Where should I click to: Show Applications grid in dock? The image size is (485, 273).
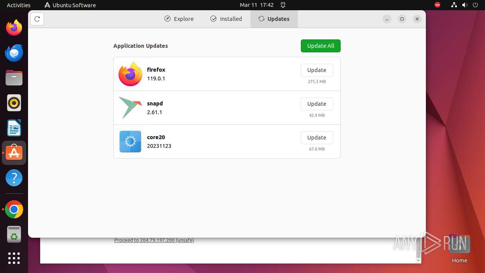point(14,258)
